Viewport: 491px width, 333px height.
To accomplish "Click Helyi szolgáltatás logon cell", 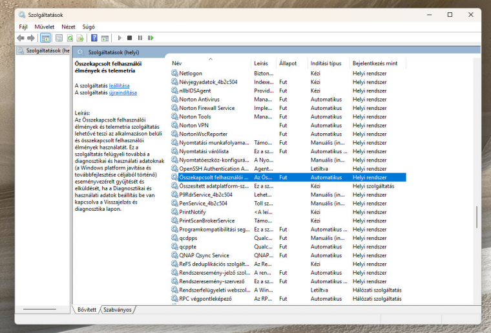I will click(373, 186).
